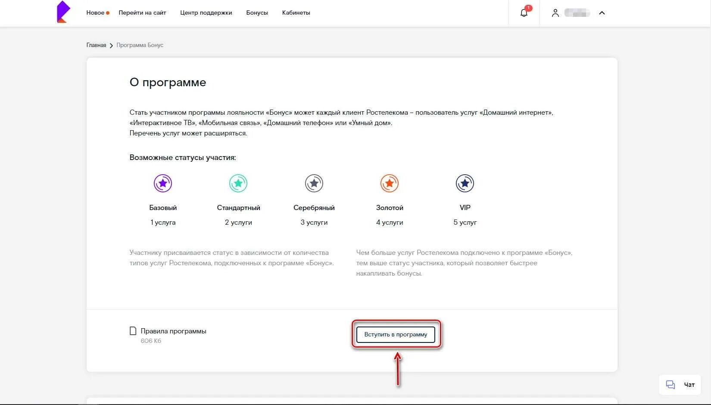Click the Стандартный status label
The image size is (711, 405).
[238, 207]
